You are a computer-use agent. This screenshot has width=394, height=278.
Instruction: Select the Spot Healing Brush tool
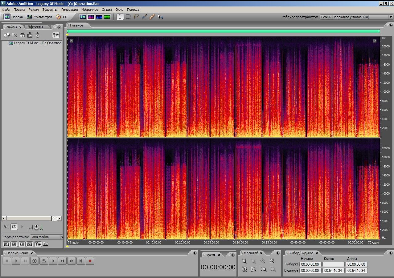152,17
